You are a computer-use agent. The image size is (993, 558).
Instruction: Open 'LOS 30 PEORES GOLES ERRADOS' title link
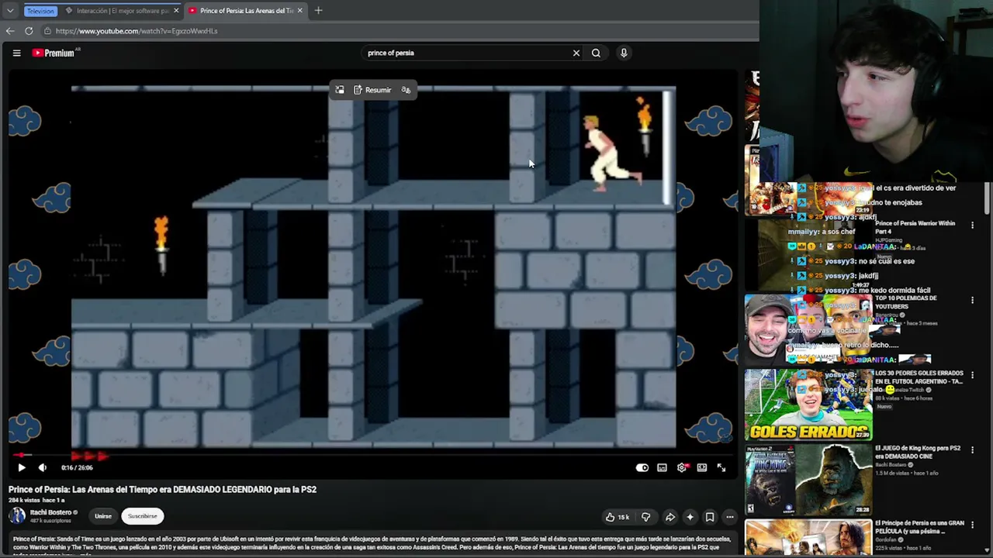919,377
